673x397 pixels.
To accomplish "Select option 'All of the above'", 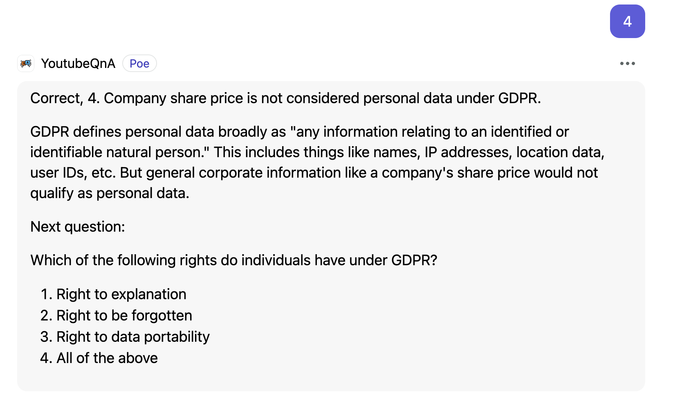I will 107,358.
